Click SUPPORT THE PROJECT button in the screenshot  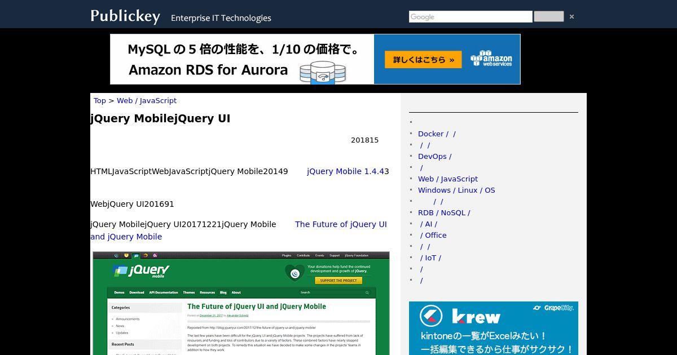[338, 281]
